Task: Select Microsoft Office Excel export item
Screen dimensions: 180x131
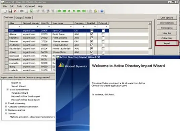Action: click(26, 96)
